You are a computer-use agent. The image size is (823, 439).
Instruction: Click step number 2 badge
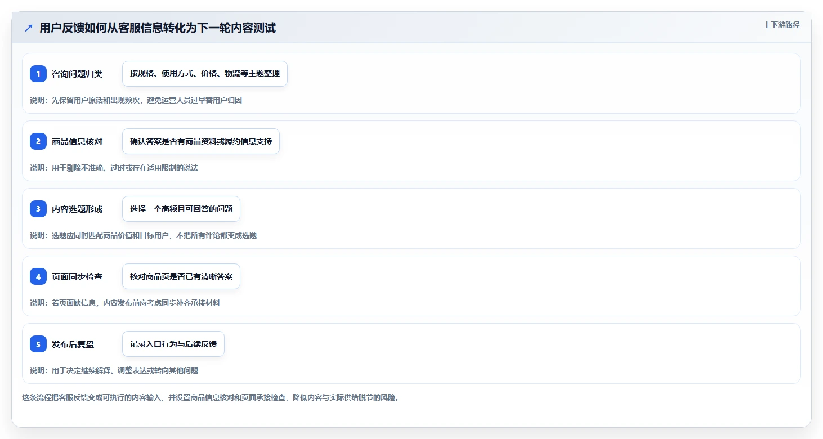point(38,141)
